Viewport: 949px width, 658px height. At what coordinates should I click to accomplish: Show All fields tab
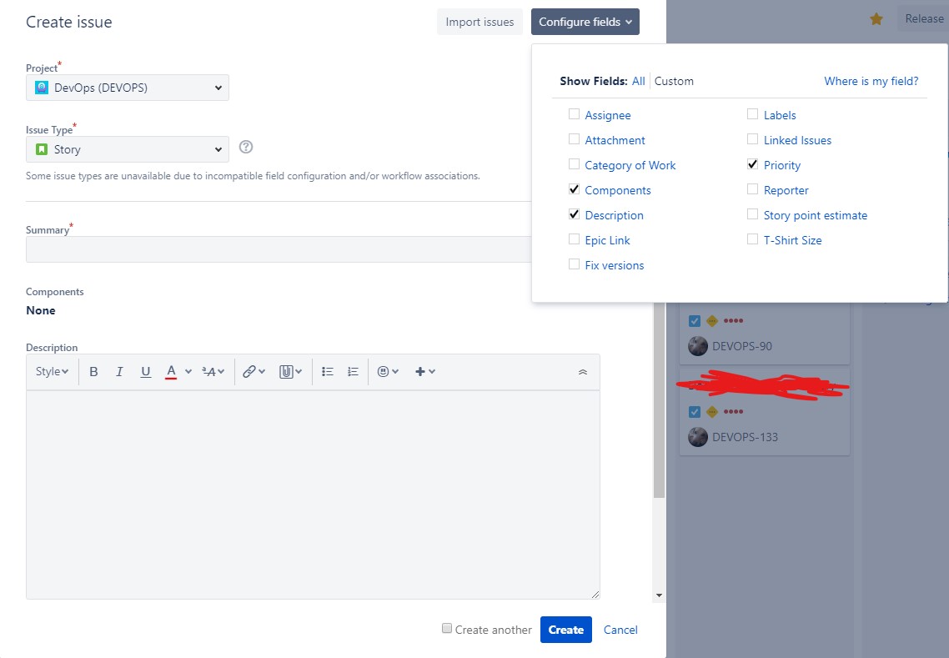639,81
